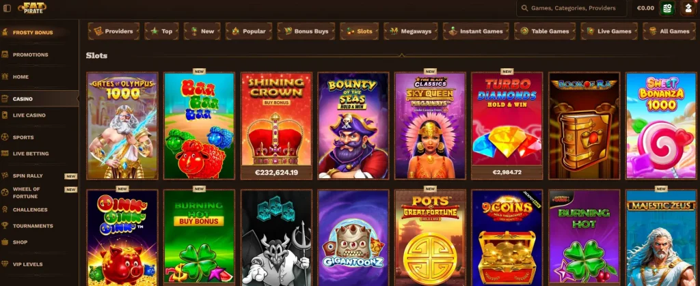Image resolution: width=700 pixels, height=286 pixels.
Task: Toggle the sidebar collapse icon
Action: coord(7,8)
